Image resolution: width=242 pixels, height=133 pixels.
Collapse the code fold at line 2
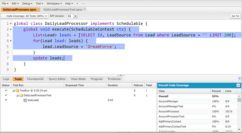tap(11, 29)
